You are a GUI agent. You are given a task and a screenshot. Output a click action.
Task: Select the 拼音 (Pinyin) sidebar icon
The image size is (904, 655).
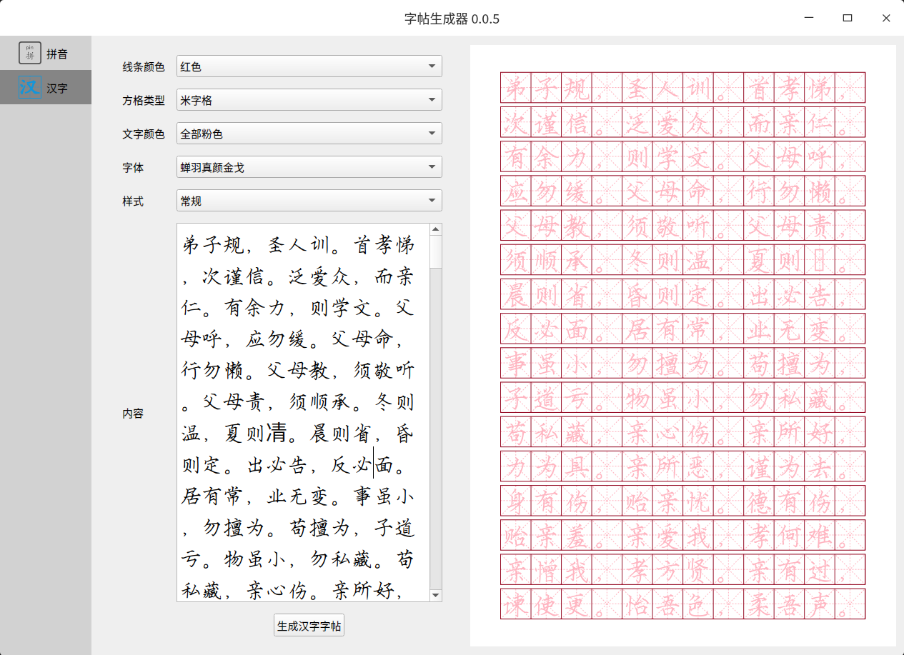[x=29, y=52]
